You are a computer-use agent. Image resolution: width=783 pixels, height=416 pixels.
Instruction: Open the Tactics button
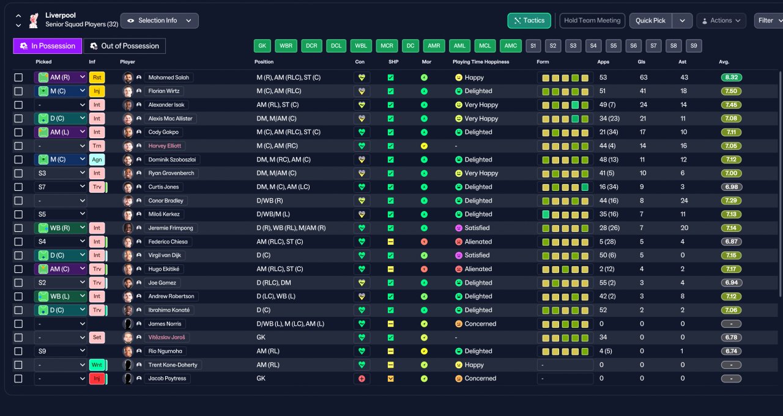click(x=529, y=21)
